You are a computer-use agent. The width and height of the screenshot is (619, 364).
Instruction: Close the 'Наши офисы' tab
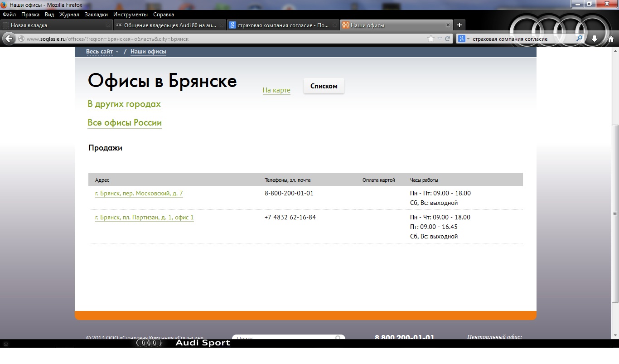tap(448, 25)
